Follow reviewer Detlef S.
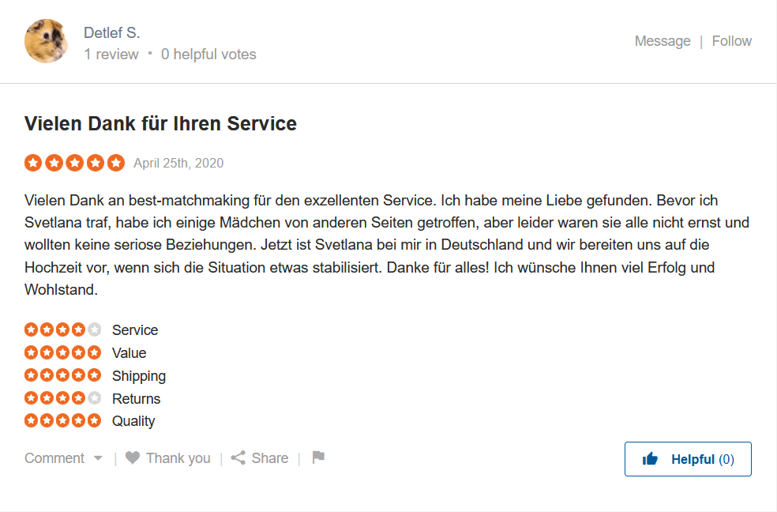This screenshot has height=512, width=777. (732, 41)
